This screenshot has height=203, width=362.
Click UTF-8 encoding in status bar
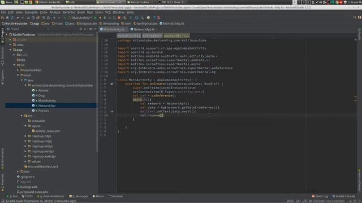307,201
